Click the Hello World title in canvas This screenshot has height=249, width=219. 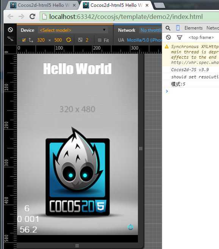tap(77, 68)
